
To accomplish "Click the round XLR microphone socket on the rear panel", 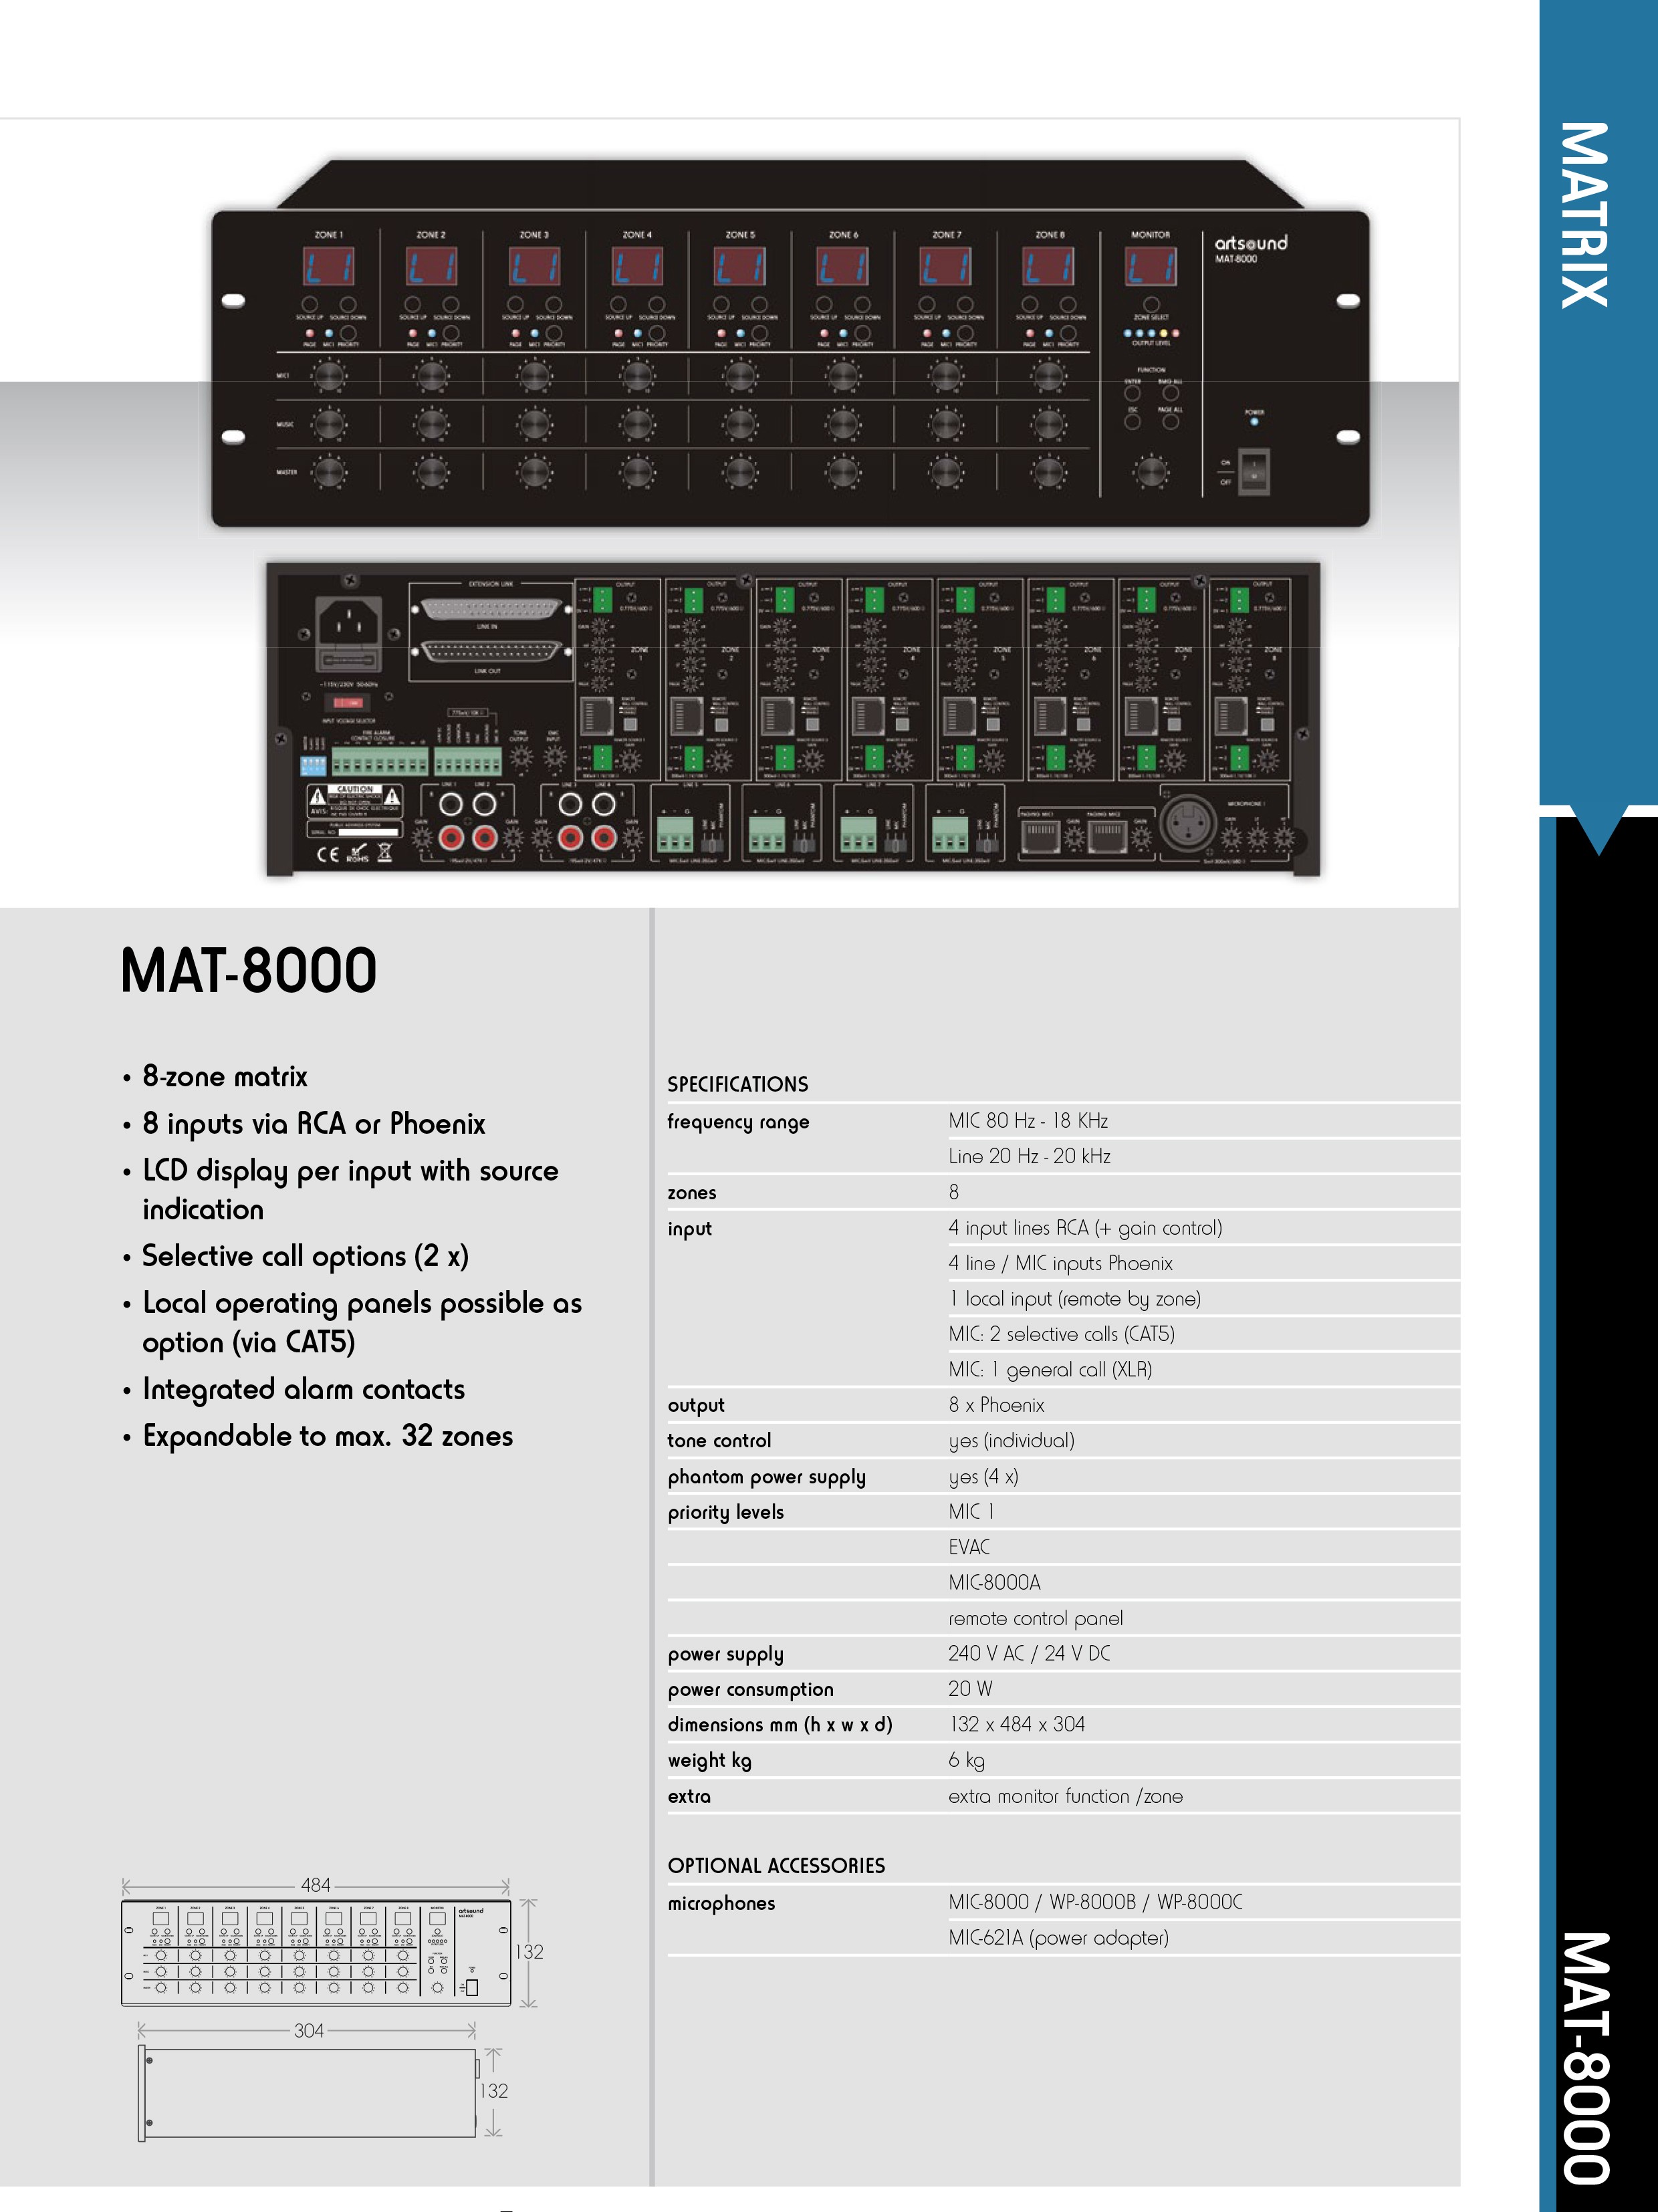I will pos(1187,823).
